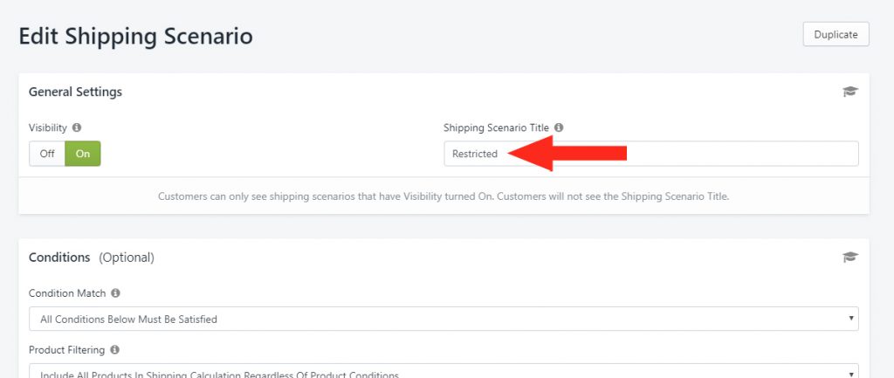Screen dimensions: 894x378
Task: Click the Conditions (Optional) section header
Action: coord(91,258)
